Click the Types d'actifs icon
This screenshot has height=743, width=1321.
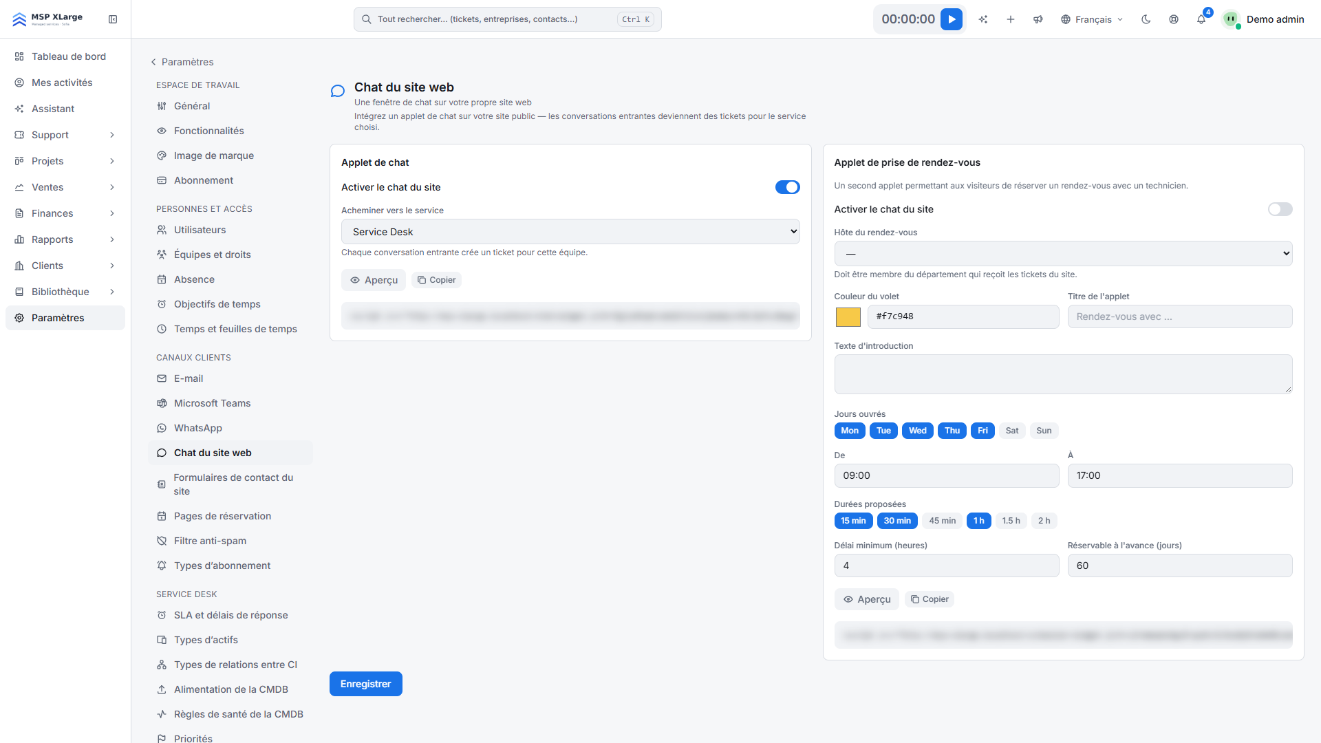tap(162, 640)
